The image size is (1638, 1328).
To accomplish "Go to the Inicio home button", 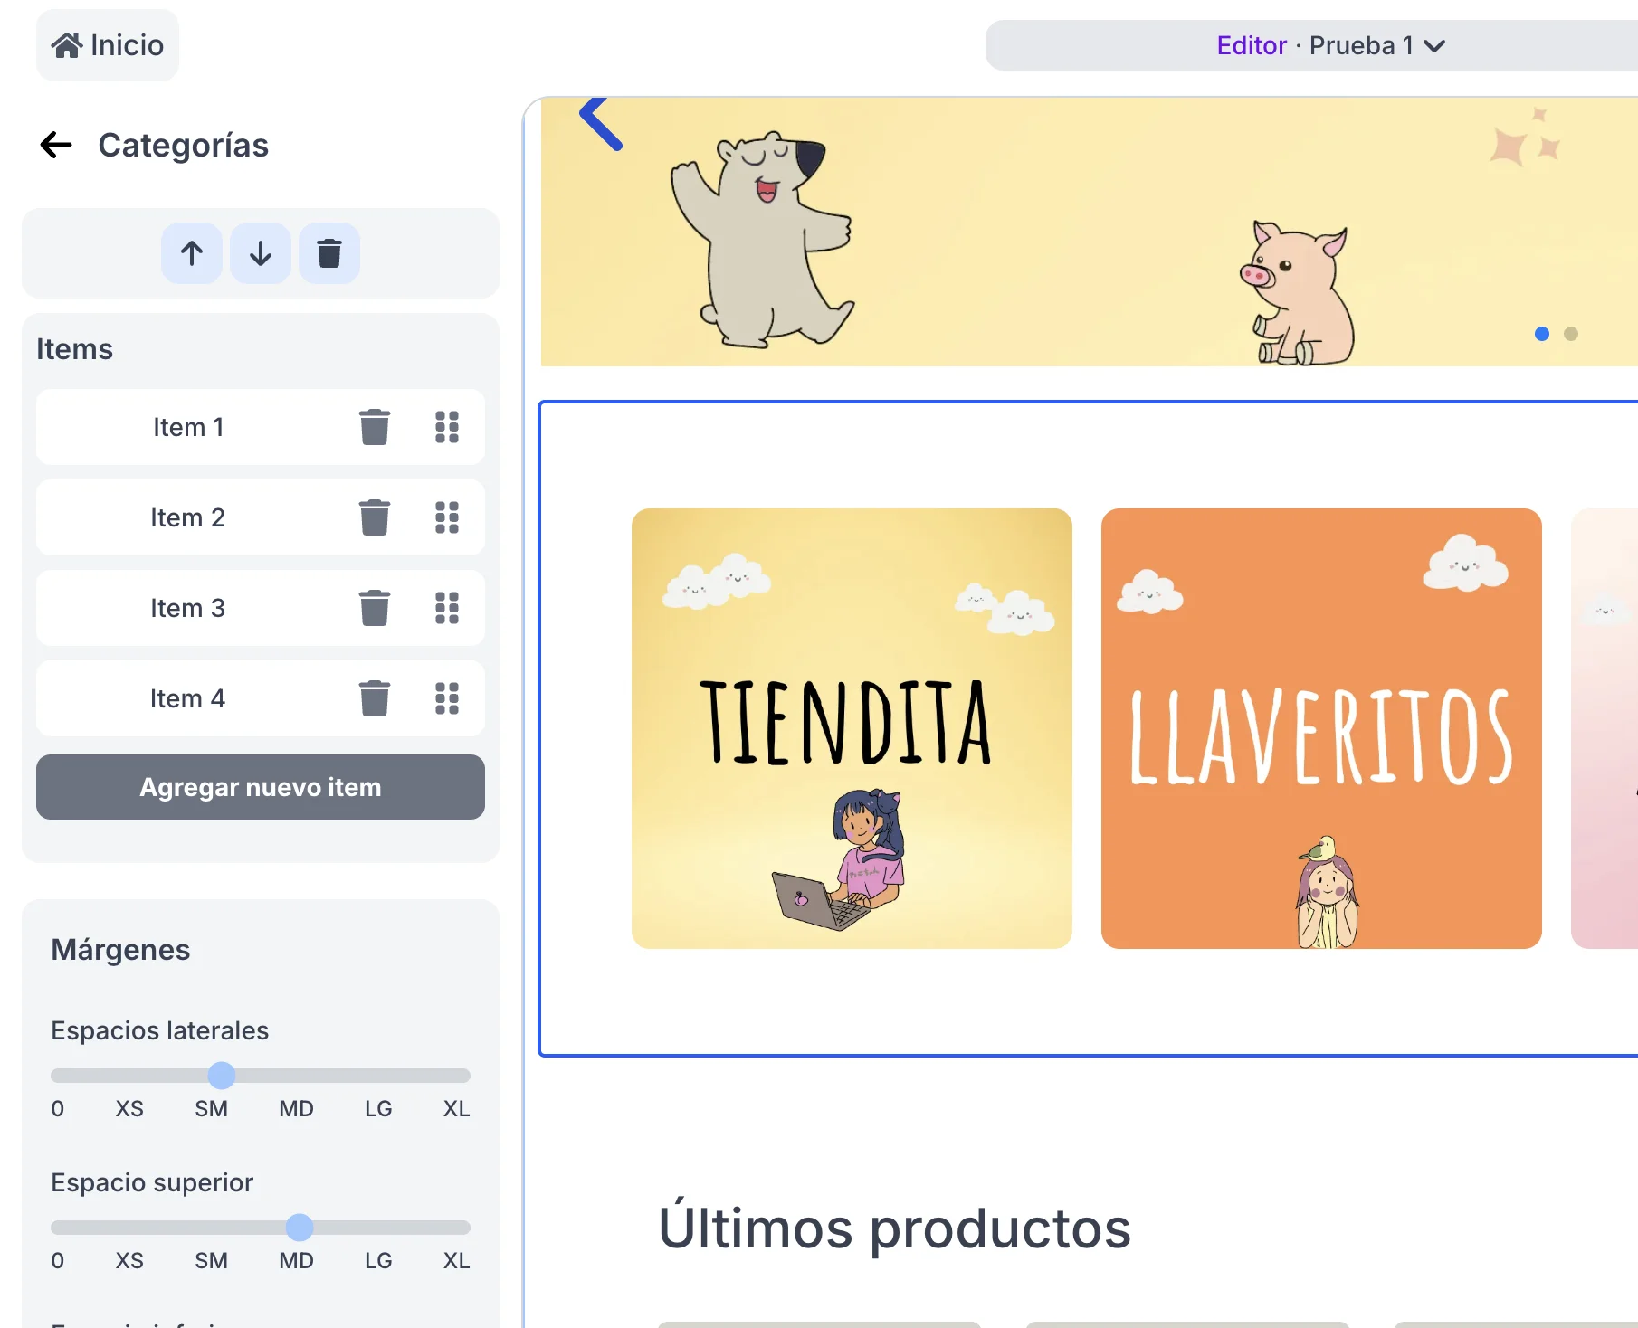I will [108, 45].
